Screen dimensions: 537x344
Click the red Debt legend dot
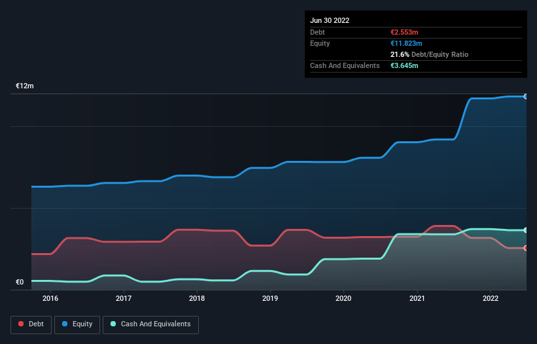coord(21,324)
